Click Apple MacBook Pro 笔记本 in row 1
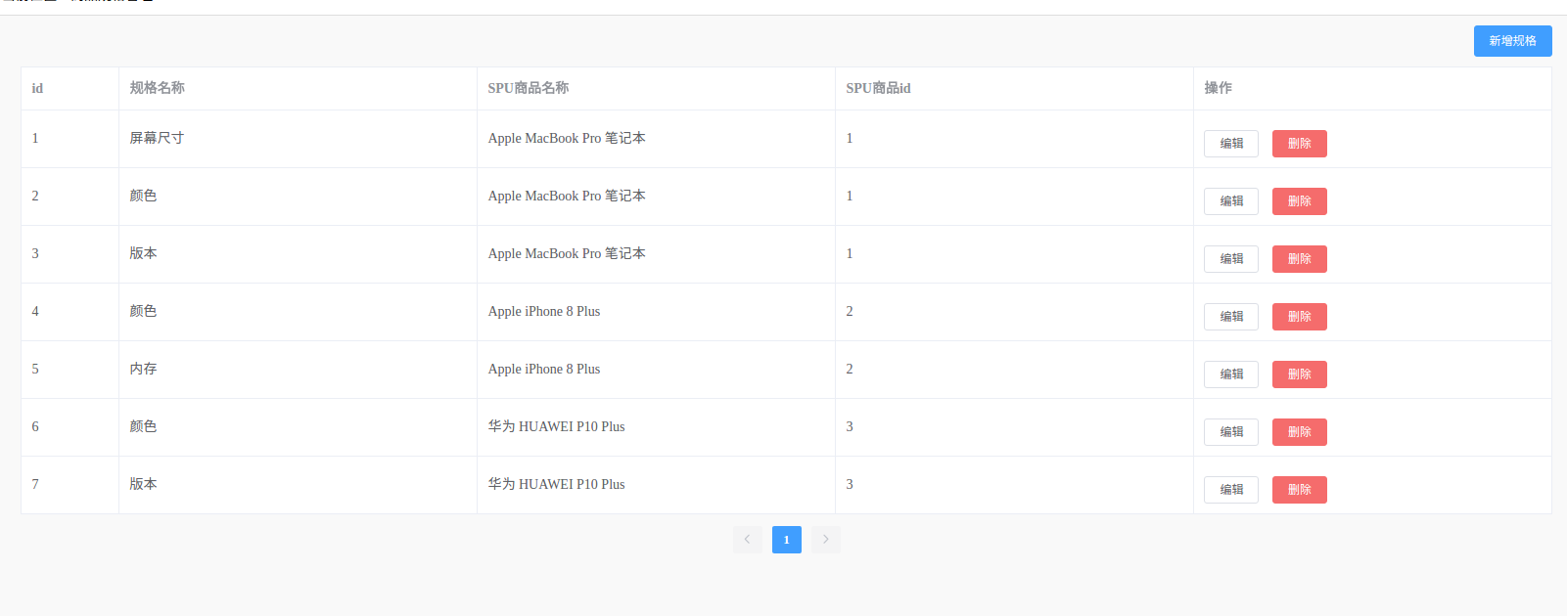Screen dimensions: 1567x616 [x=567, y=139]
